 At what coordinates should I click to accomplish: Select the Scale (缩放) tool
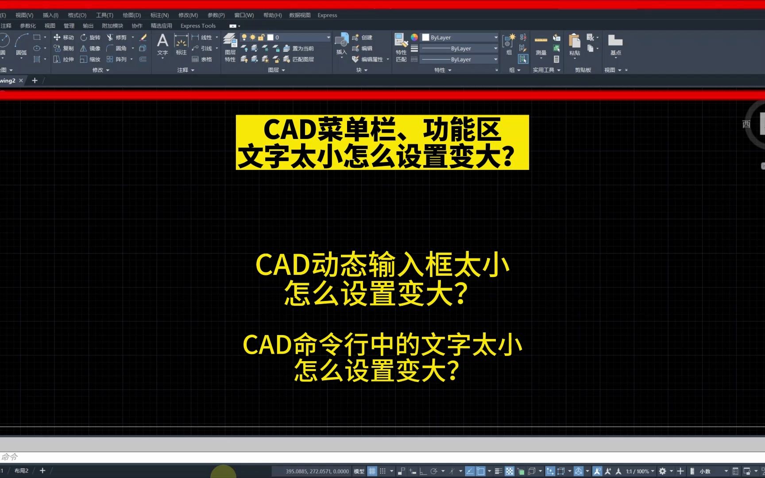[90, 59]
